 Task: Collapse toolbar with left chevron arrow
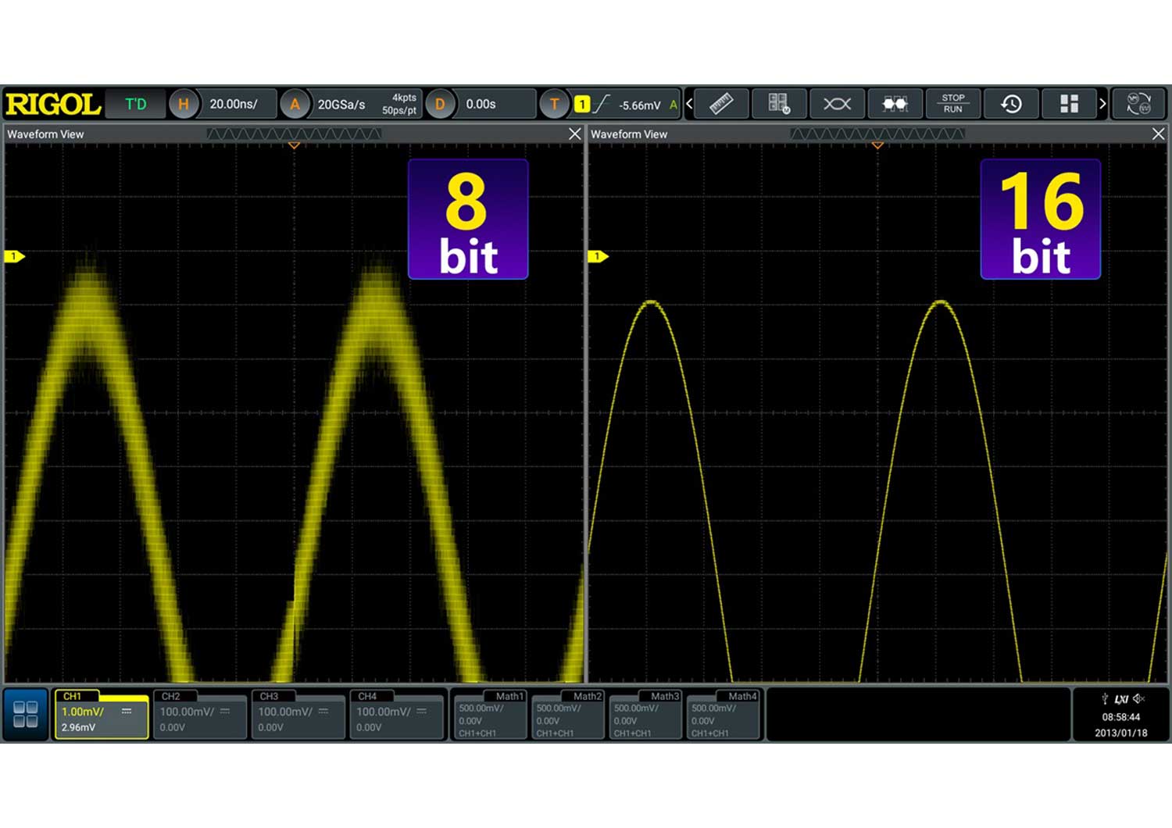point(689,104)
